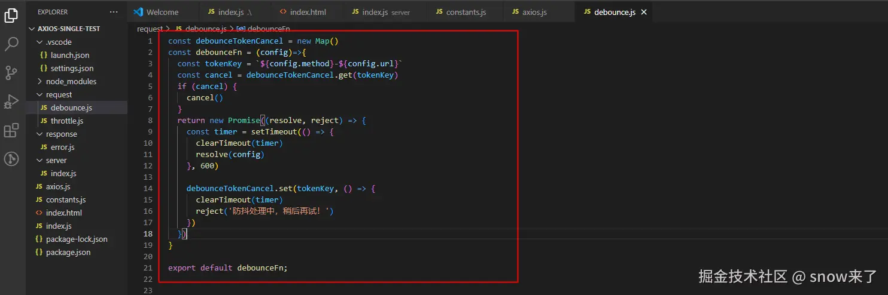Click the curly-brace icon beside launch.json
The image size is (888, 295).
[x=44, y=55]
